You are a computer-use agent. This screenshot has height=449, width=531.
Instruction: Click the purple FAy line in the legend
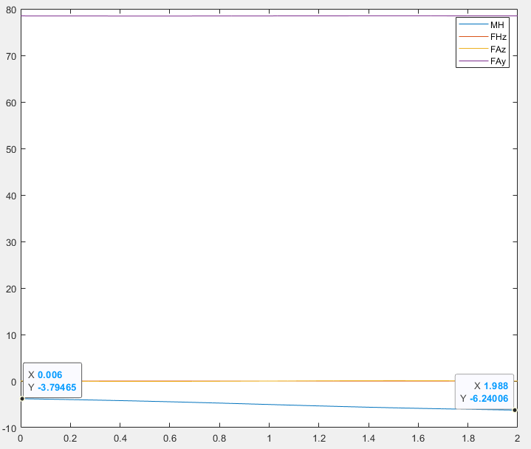click(x=473, y=61)
